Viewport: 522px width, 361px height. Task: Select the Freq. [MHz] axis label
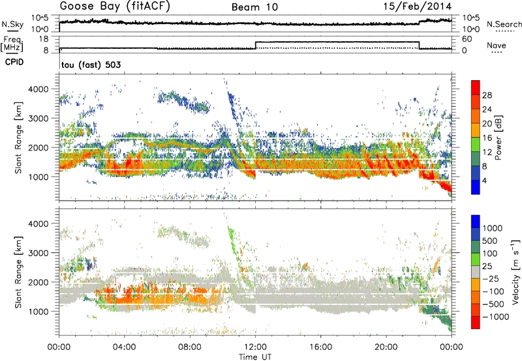(x=12, y=44)
